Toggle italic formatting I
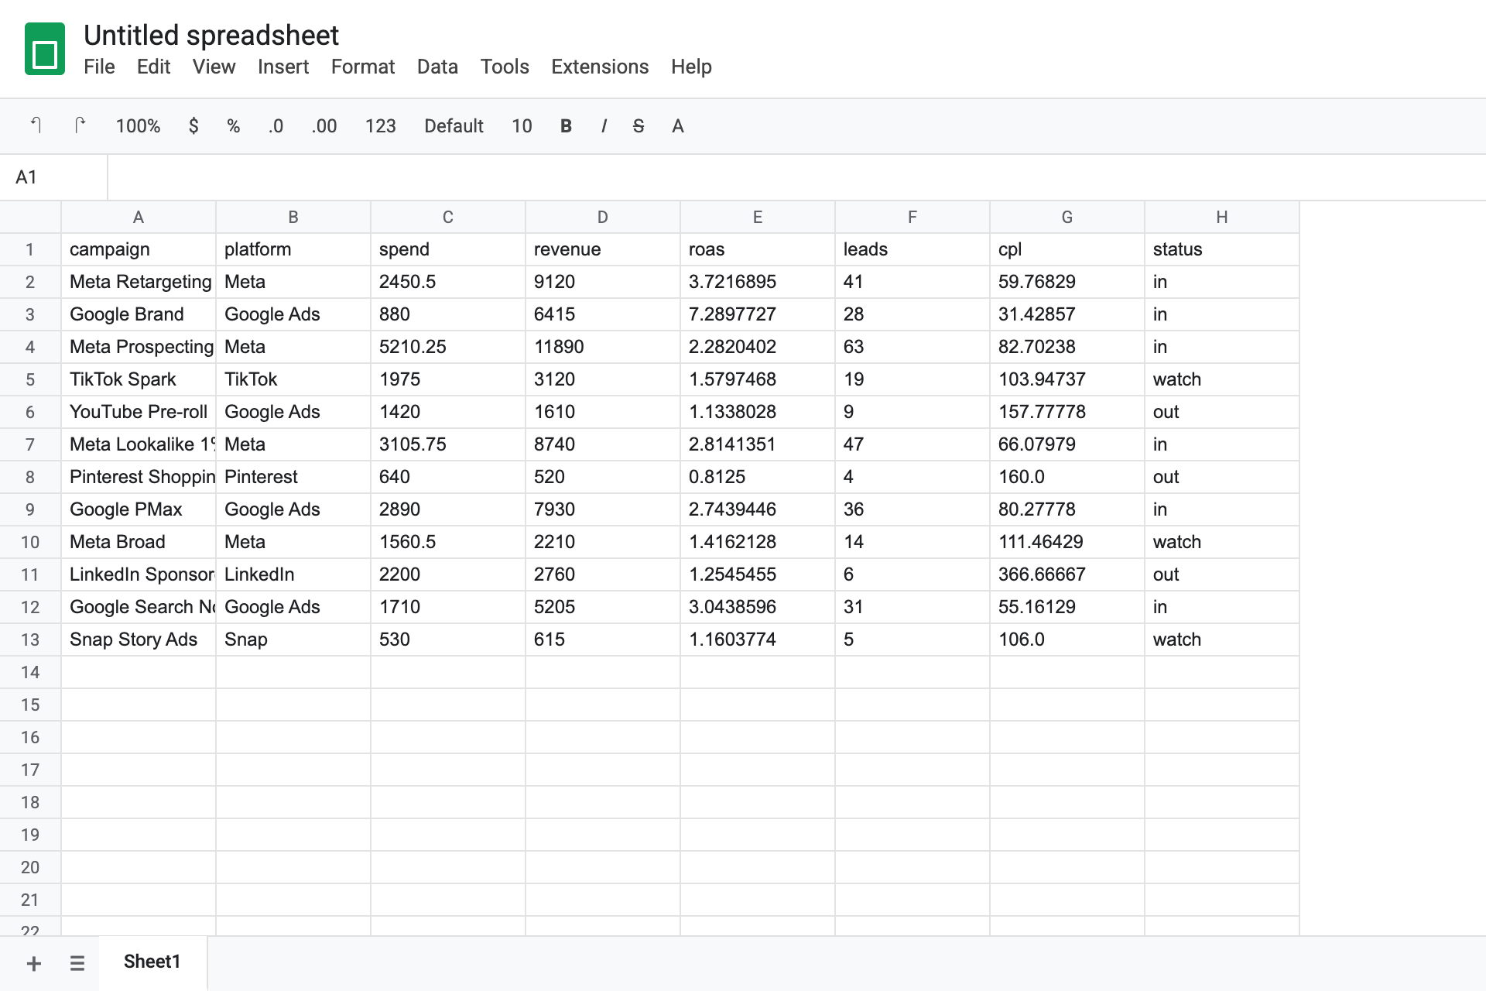The height and width of the screenshot is (991, 1486). pyautogui.click(x=604, y=125)
